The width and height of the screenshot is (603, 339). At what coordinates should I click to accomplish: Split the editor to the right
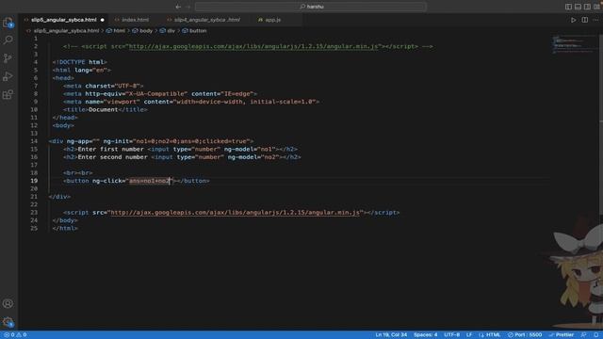click(584, 20)
